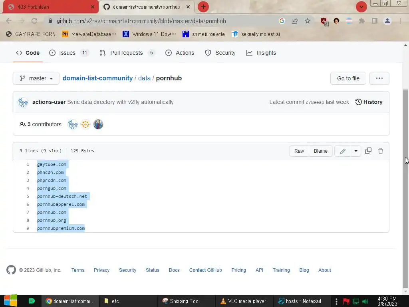Open the Docs footer link
The height and width of the screenshot is (307, 409).
174,270
